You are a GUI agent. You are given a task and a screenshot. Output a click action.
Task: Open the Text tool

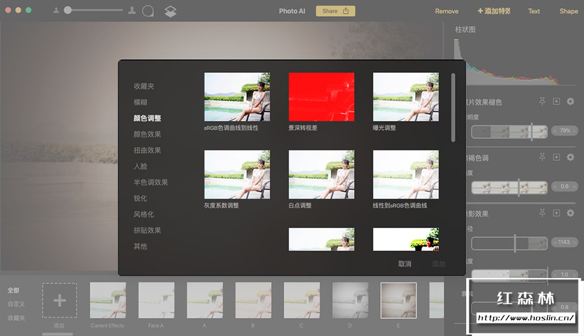[x=534, y=11]
